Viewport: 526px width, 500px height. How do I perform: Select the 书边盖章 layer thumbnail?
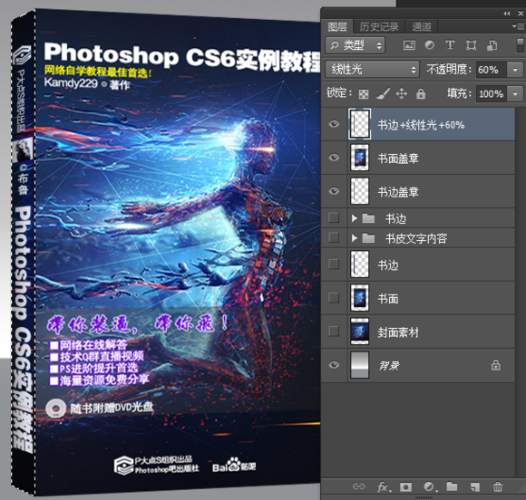(x=360, y=191)
